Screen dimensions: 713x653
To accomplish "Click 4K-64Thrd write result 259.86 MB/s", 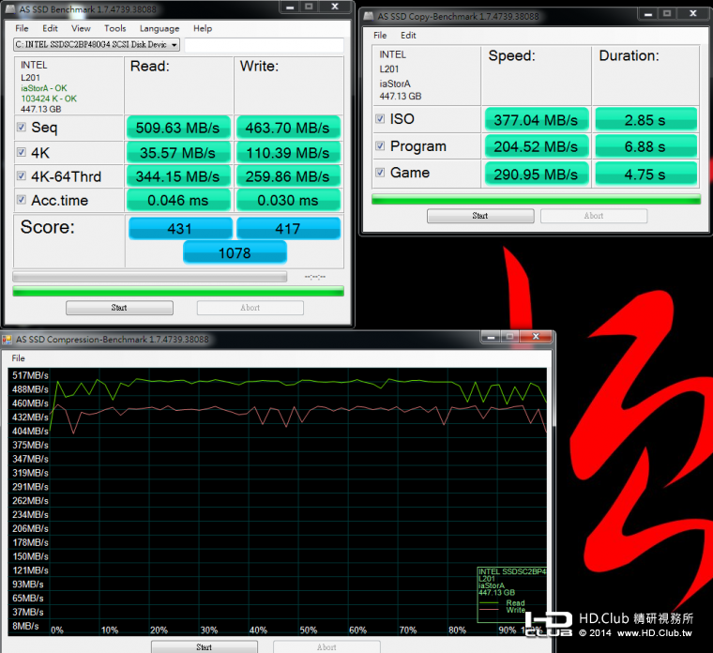I will [x=287, y=176].
